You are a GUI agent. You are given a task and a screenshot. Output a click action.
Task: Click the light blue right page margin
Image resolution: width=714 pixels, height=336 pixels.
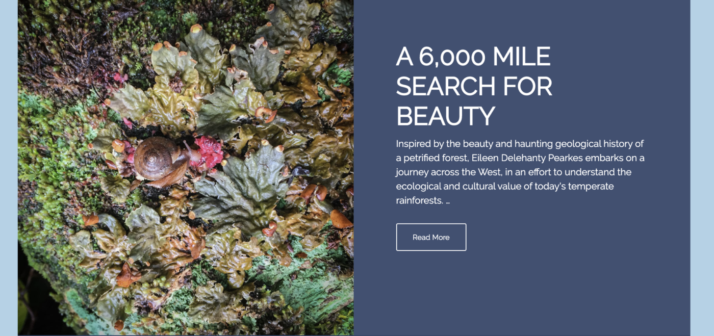point(702,168)
